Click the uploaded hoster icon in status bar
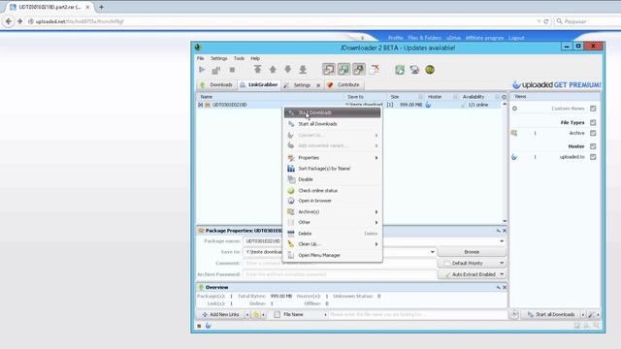Image resolution: width=621 pixels, height=349 pixels. point(208,326)
